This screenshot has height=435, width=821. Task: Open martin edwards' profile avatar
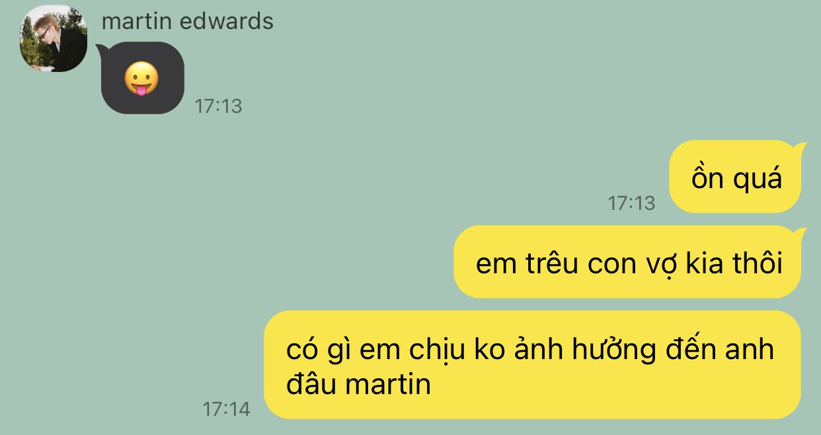click(x=54, y=38)
